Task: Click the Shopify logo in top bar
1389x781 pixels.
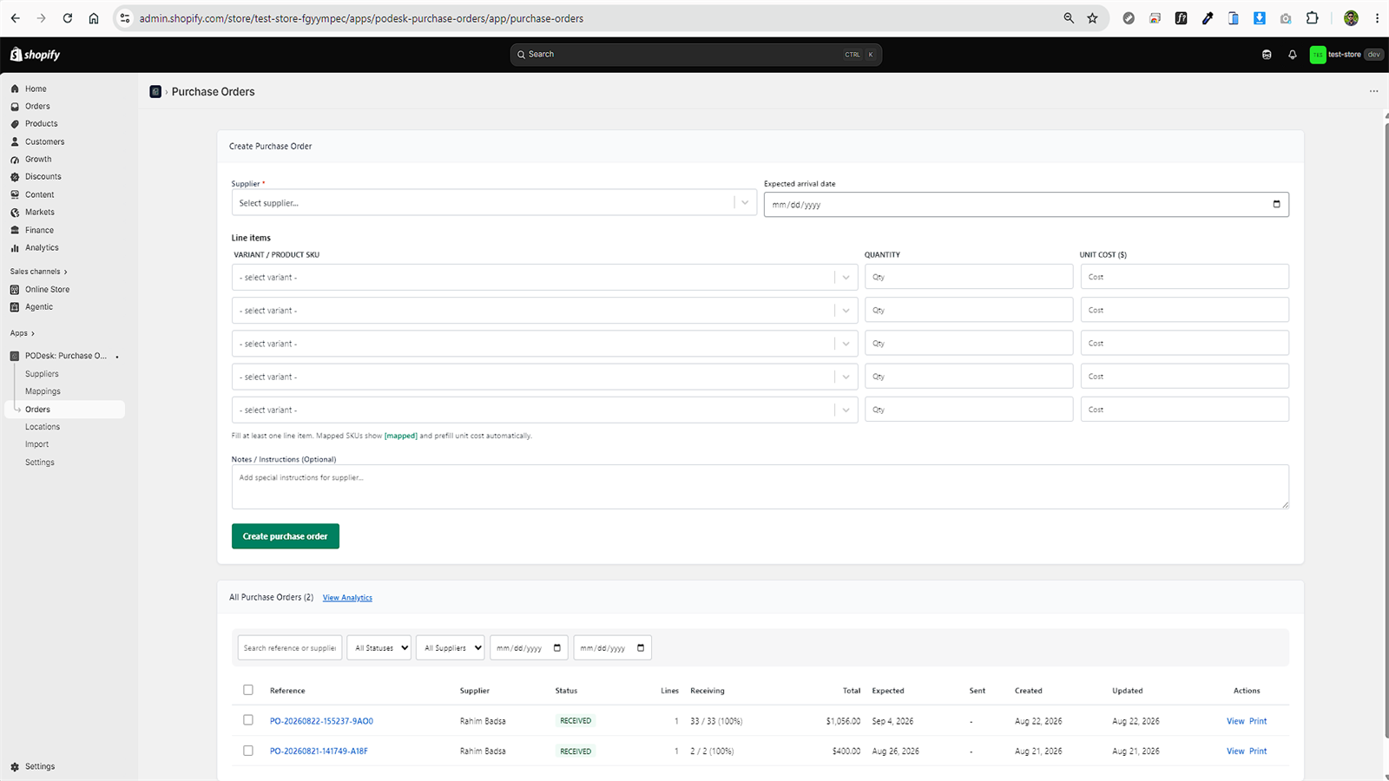Action: point(35,55)
